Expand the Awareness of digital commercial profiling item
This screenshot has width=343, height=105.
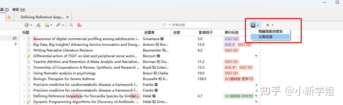[x=24, y=39]
